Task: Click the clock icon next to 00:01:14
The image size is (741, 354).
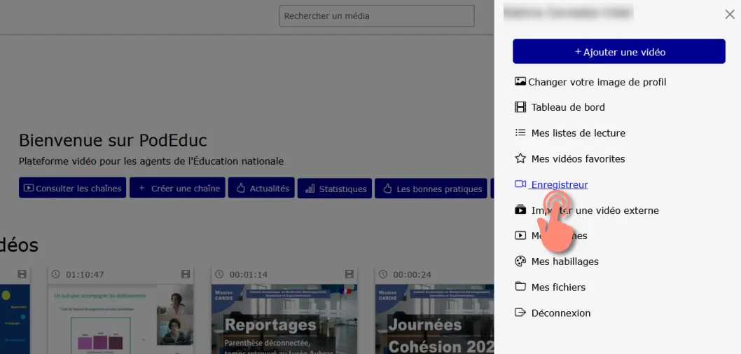Action: point(219,274)
